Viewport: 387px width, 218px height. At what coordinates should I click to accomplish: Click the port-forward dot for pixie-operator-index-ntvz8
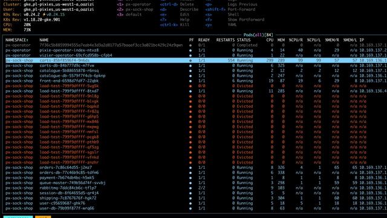click(x=190, y=50)
